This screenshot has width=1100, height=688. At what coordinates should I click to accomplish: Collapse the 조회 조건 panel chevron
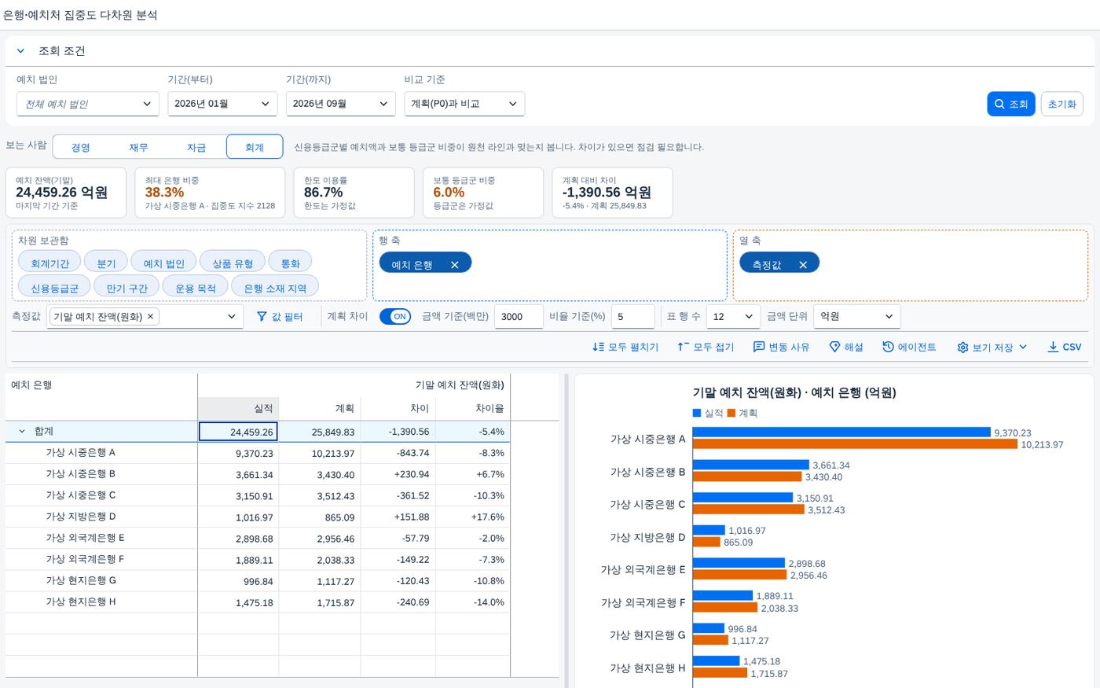click(20, 51)
